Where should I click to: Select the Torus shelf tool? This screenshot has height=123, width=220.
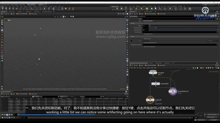click(13, 9)
